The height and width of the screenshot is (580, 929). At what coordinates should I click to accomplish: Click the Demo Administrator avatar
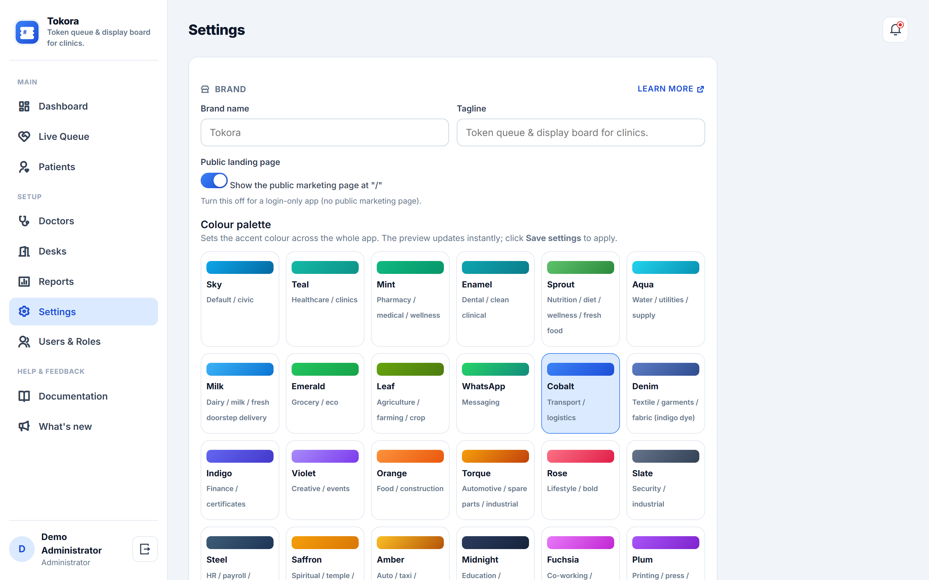(x=22, y=549)
